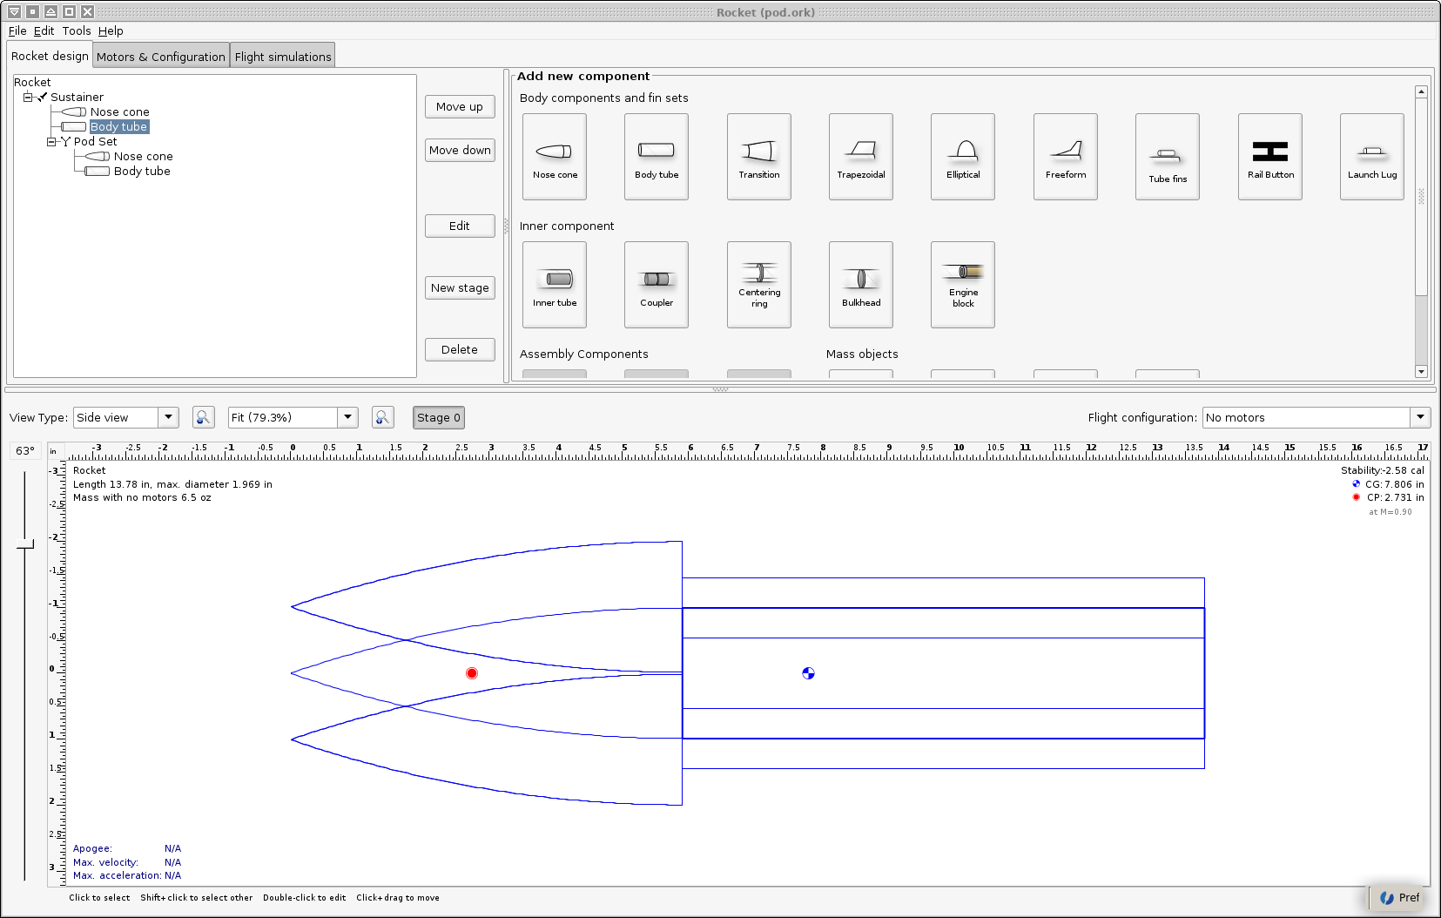Click the zoom-out magnifier icon

coord(204,417)
